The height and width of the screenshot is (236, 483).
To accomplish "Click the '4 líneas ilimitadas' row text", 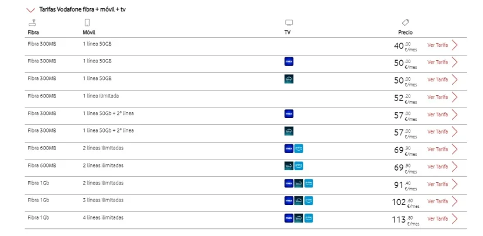I will coord(103,217).
